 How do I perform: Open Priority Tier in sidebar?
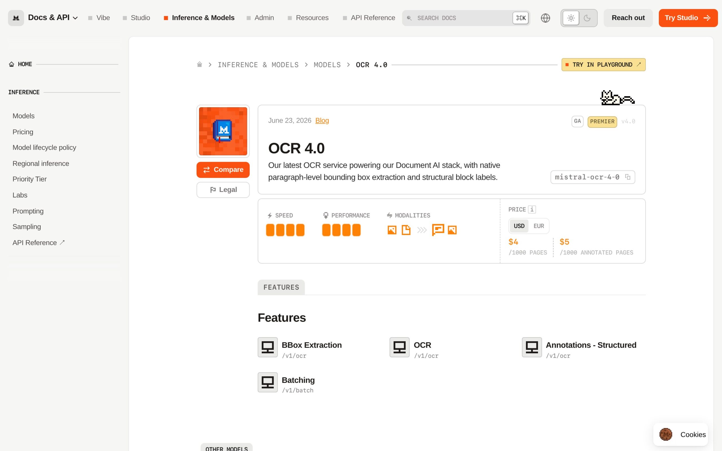30,179
